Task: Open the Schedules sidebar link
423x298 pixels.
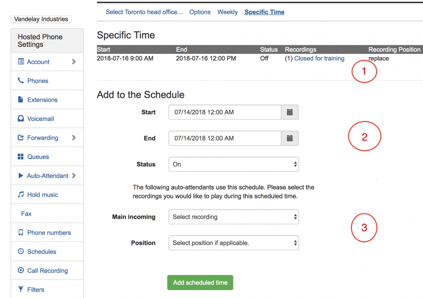Action: (x=42, y=252)
